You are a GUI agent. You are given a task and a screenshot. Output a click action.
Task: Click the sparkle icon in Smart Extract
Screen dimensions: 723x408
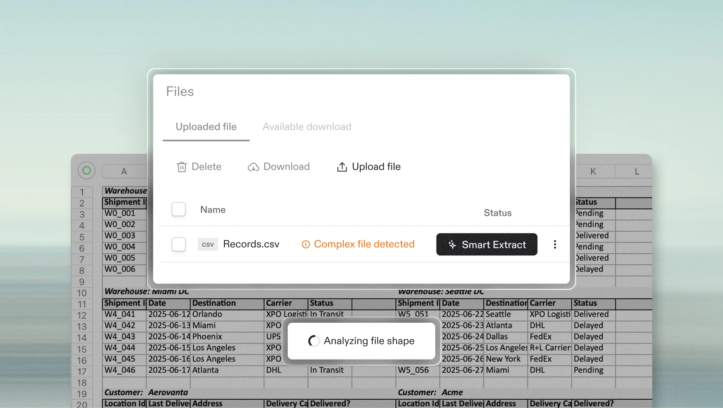pyautogui.click(x=452, y=244)
